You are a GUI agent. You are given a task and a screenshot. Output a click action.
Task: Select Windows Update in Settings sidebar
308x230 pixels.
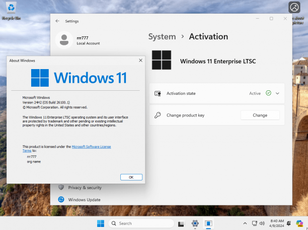click(84, 200)
